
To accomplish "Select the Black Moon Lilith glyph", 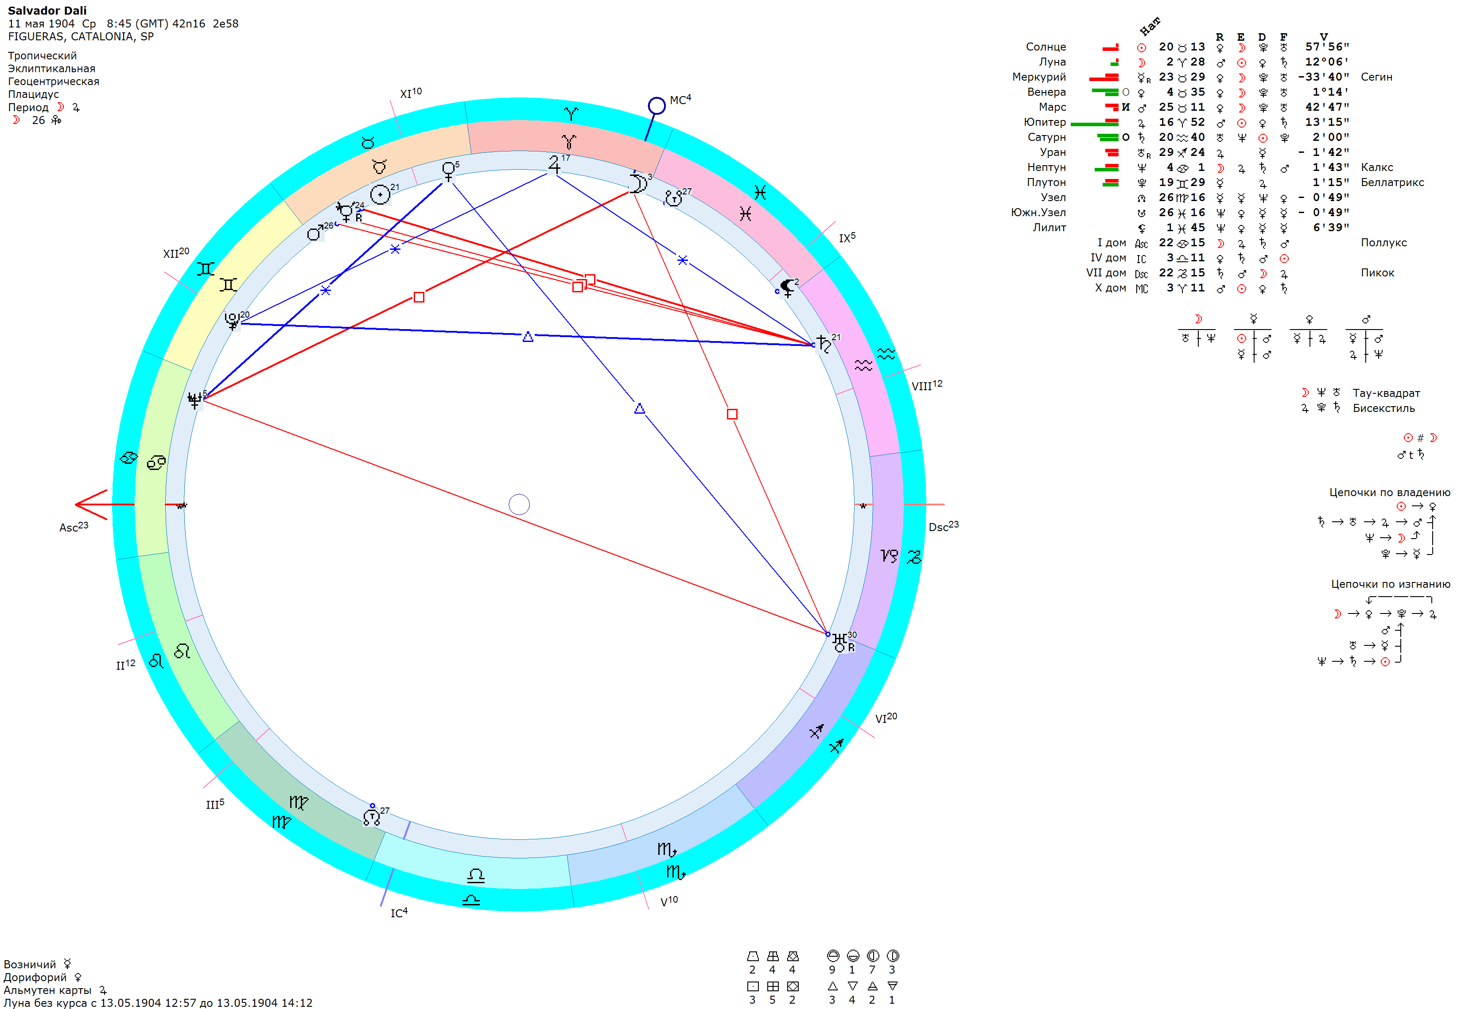I will point(787,287).
